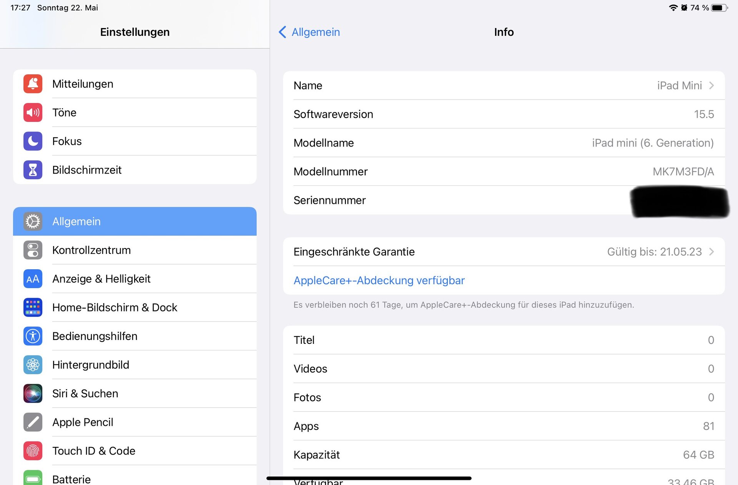This screenshot has height=485, width=738.
Task: Tap the Batterie icon
Action: pos(33,478)
